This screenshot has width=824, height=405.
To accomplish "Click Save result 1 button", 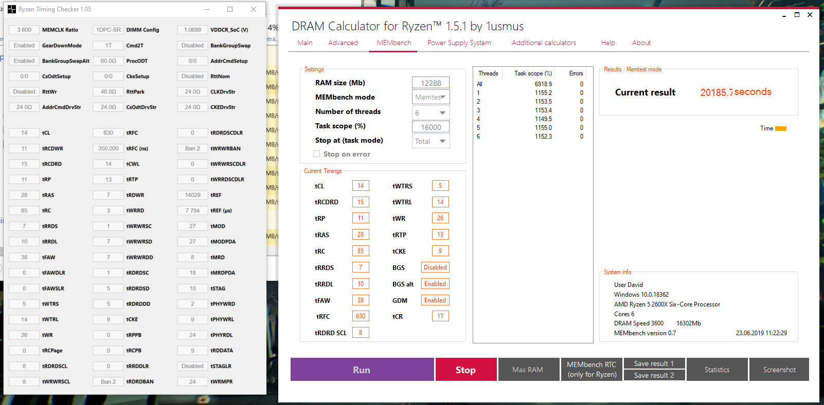I will click(x=655, y=363).
